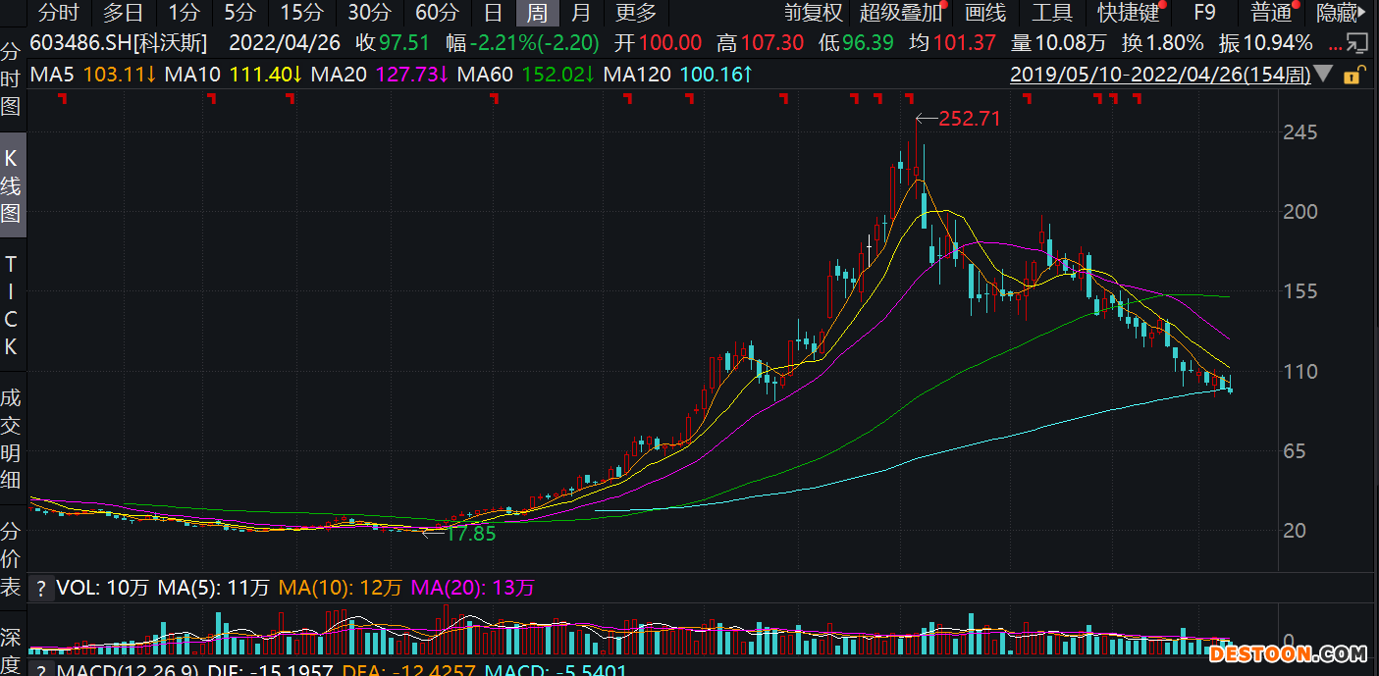
Task: Click the F9 button
Action: (1204, 13)
